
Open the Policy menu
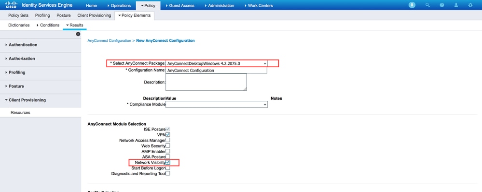pos(148,5)
